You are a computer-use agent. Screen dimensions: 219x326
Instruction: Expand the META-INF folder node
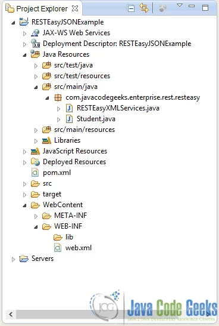click(x=36, y=216)
